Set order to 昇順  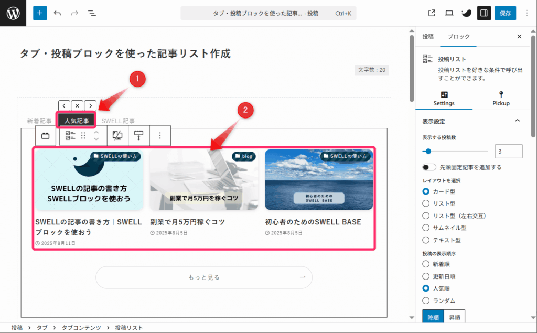pyautogui.click(x=455, y=317)
